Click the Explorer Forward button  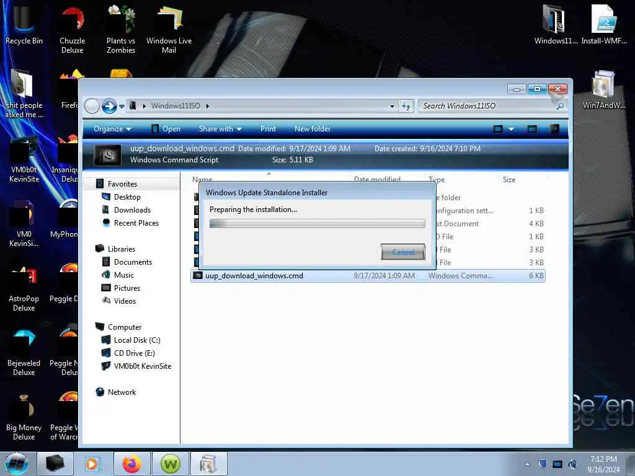[109, 107]
